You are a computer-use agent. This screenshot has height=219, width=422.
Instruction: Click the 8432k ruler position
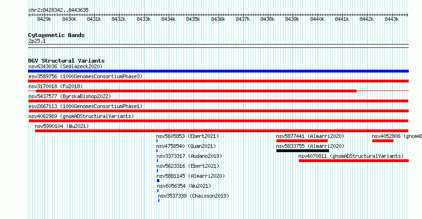119,19
